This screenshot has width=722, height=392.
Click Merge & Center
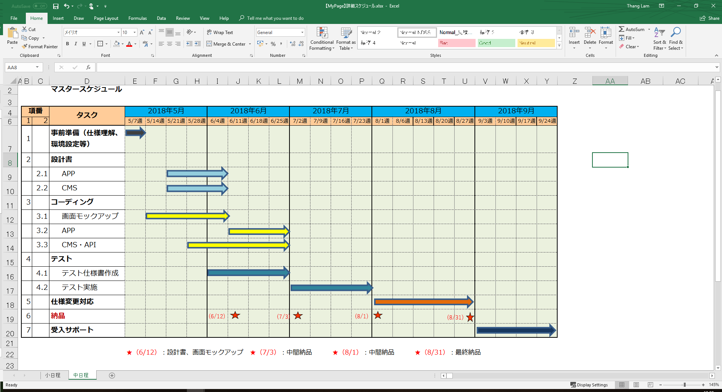(226, 44)
